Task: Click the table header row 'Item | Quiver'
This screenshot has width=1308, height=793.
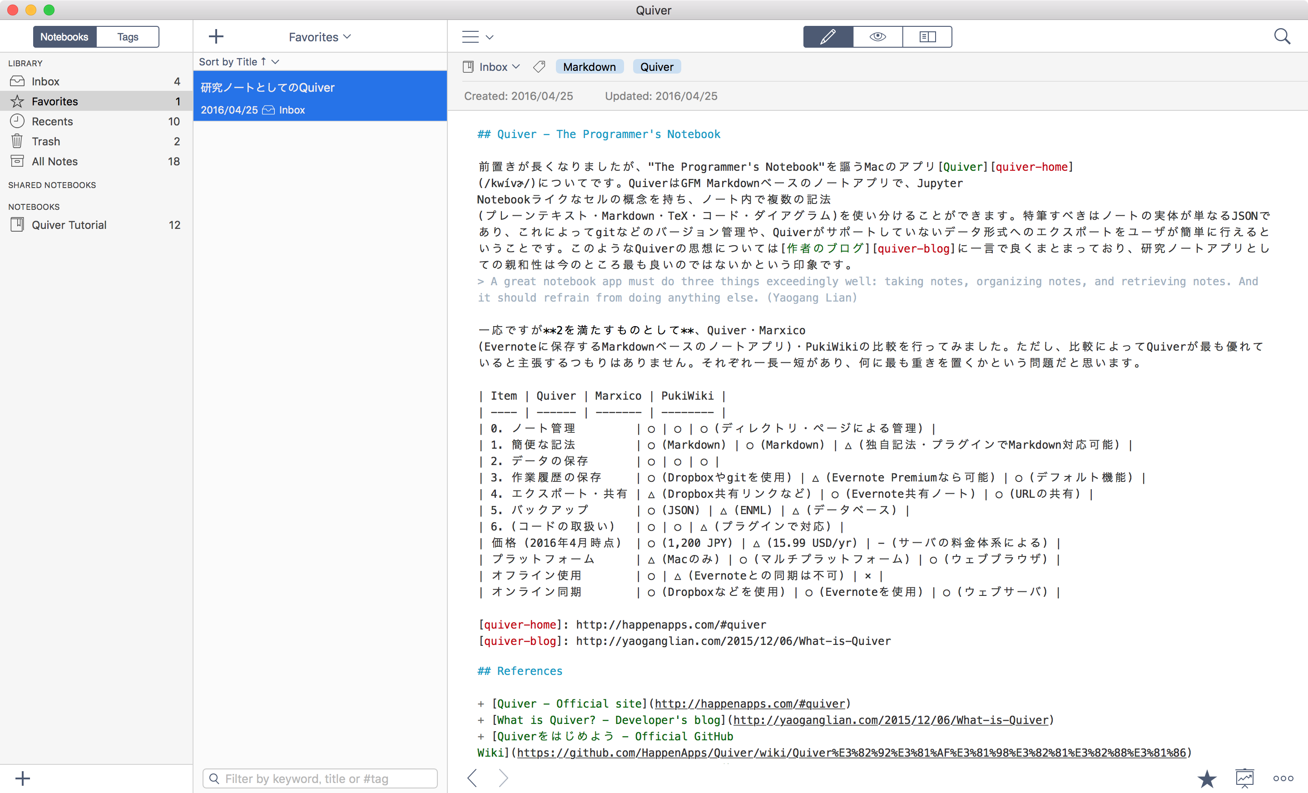Action: click(602, 396)
